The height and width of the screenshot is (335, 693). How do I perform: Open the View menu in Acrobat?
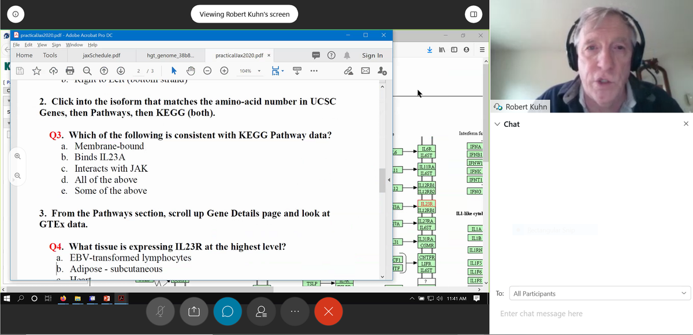click(x=42, y=44)
